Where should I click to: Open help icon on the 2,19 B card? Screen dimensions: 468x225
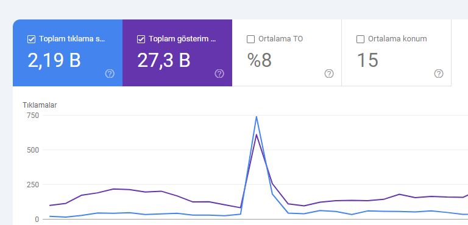pyautogui.click(x=110, y=74)
